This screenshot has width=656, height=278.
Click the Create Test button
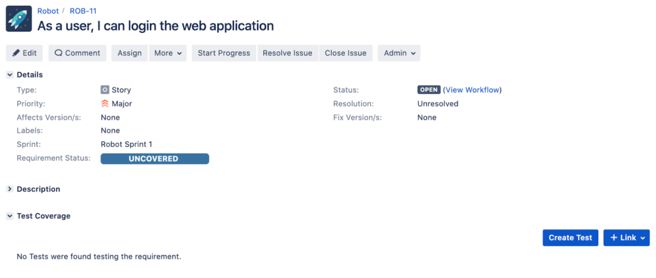coord(570,238)
